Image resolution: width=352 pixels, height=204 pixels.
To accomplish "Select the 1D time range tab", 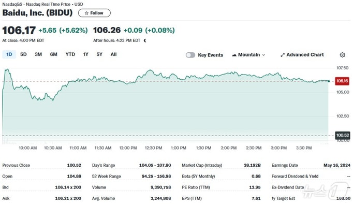I will pos(9,54).
